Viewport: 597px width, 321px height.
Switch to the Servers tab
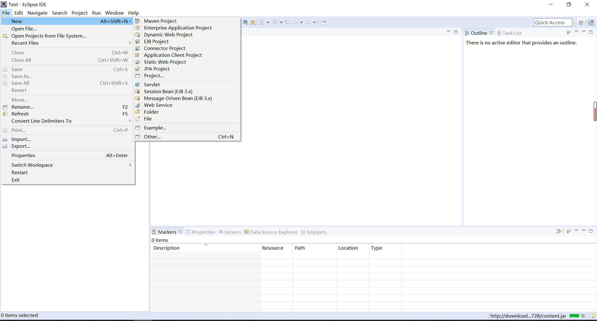click(230, 232)
